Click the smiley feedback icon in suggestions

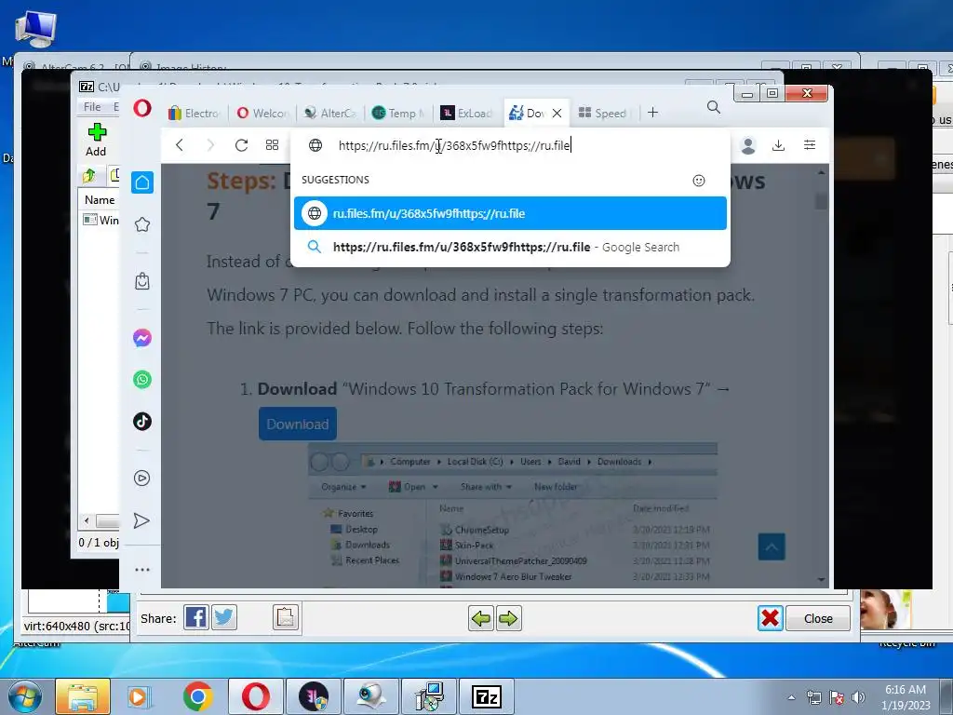point(699,181)
